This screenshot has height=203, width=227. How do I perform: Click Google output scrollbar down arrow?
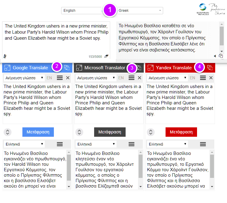(x=69, y=187)
